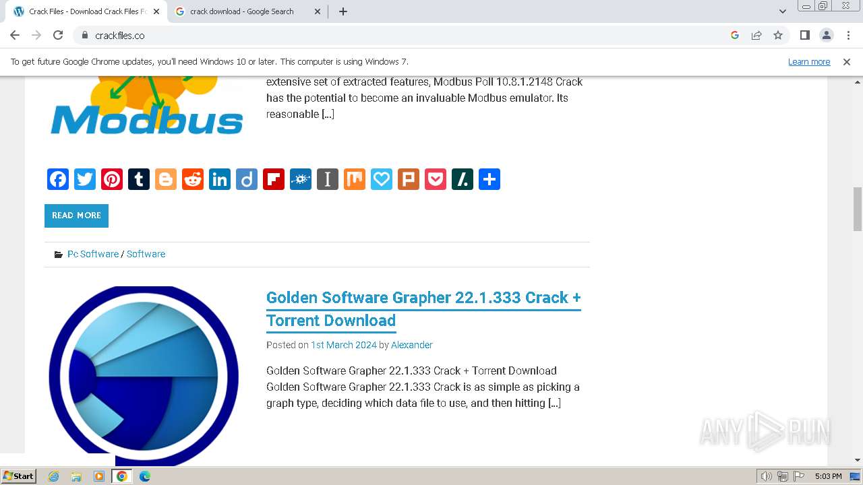The image size is (863, 485).
Task: Open the tab search dropdown arrow
Action: 783,11
